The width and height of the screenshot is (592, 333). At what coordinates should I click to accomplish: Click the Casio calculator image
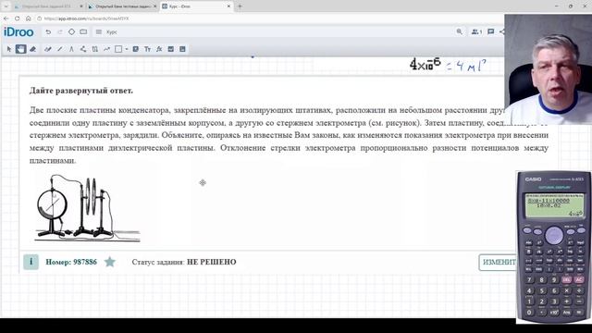click(553, 247)
